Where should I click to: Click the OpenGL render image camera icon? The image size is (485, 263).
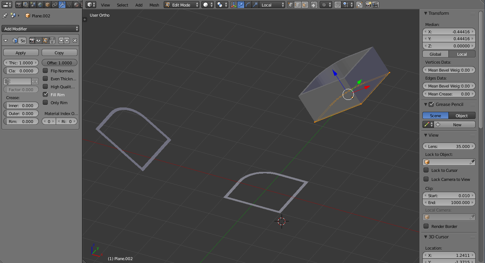point(368,5)
